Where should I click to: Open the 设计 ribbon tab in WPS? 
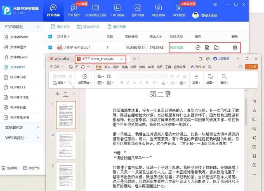[116, 67]
